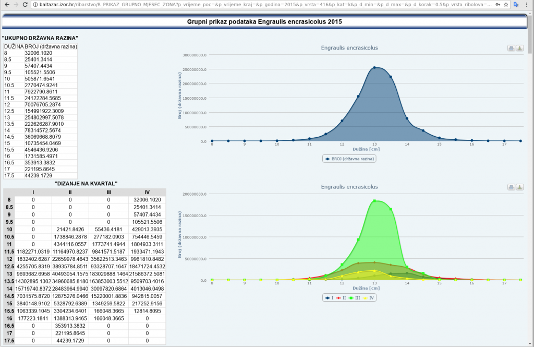Hide quarter II series in legend

click(x=342, y=297)
